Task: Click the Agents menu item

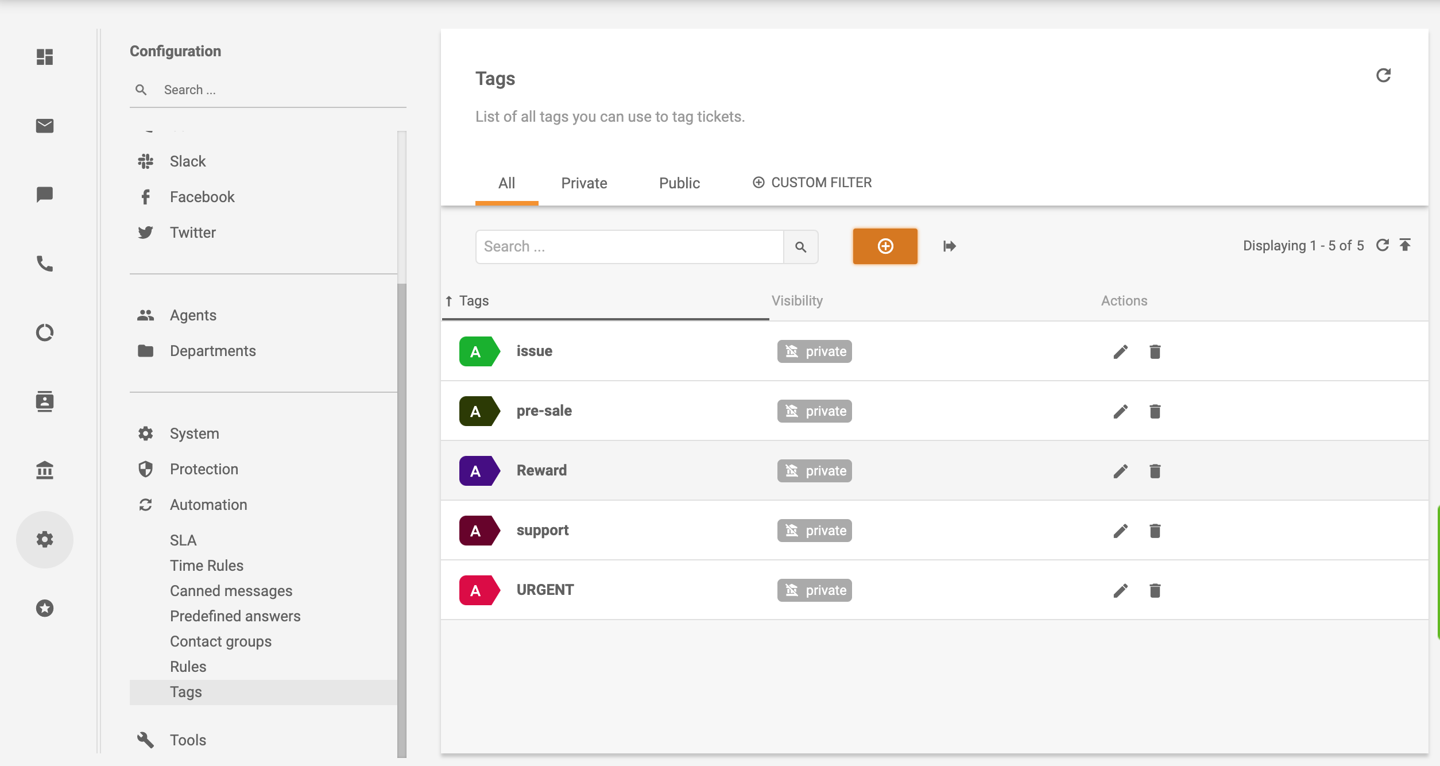Action: click(x=193, y=315)
